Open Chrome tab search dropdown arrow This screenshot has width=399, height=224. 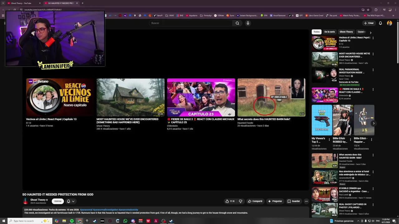coord(3,3)
